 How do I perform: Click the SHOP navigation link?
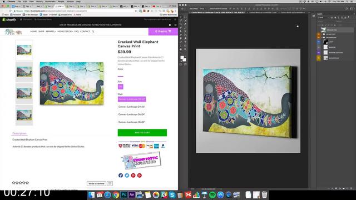point(41,32)
